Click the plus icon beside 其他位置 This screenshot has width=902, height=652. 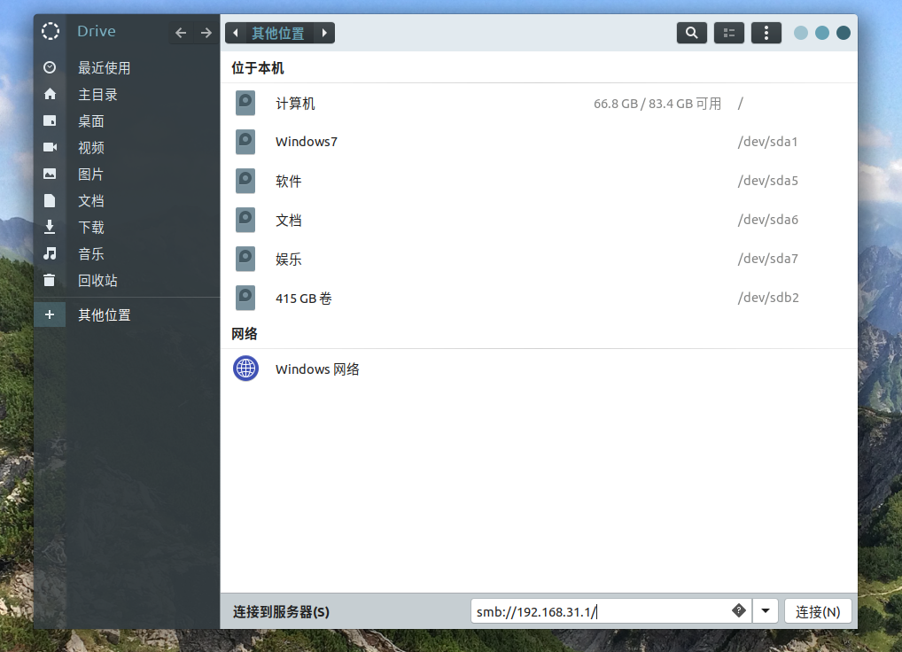click(x=50, y=314)
